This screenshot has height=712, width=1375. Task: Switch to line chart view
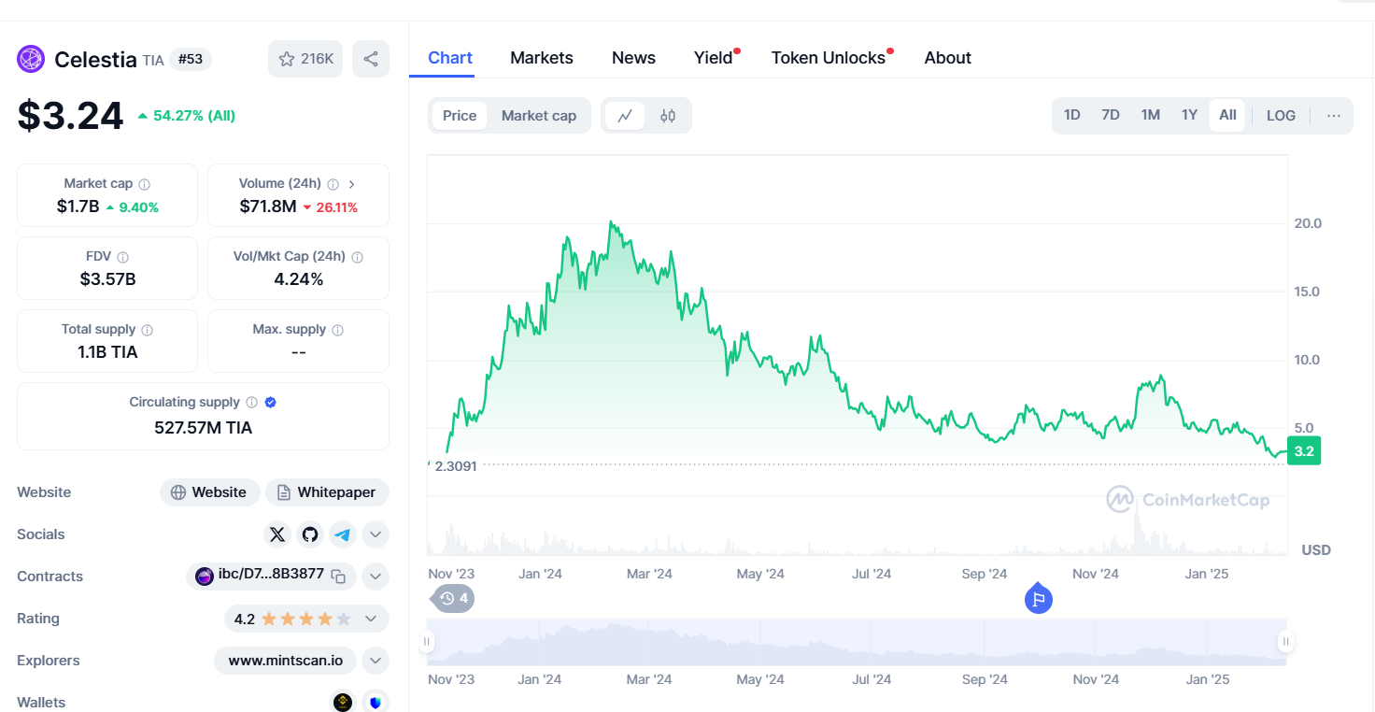coord(625,116)
